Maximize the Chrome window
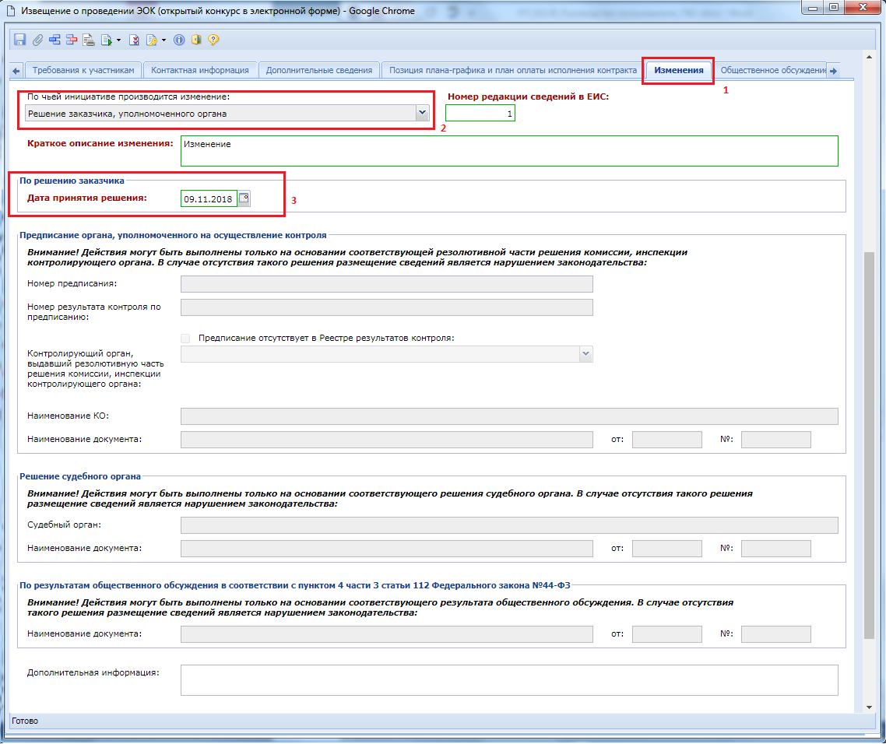This screenshot has width=886, height=744. click(834, 7)
